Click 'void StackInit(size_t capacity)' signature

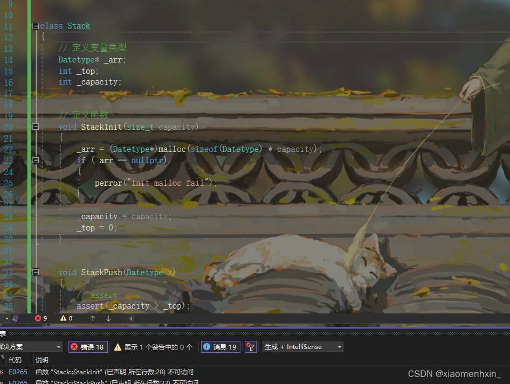pyautogui.click(x=128, y=127)
